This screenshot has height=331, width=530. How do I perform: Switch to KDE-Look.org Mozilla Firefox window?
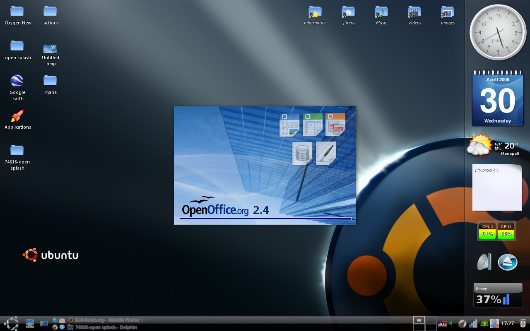pyautogui.click(x=107, y=320)
